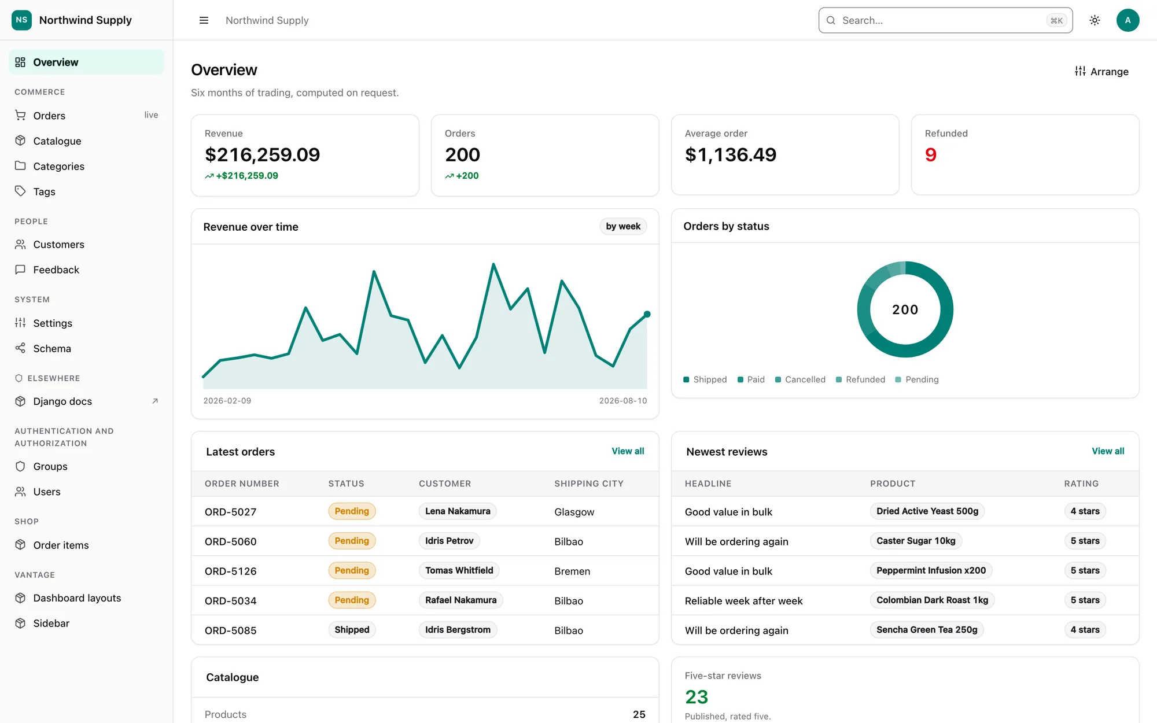Open Schema via its share-node icon

(20, 348)
